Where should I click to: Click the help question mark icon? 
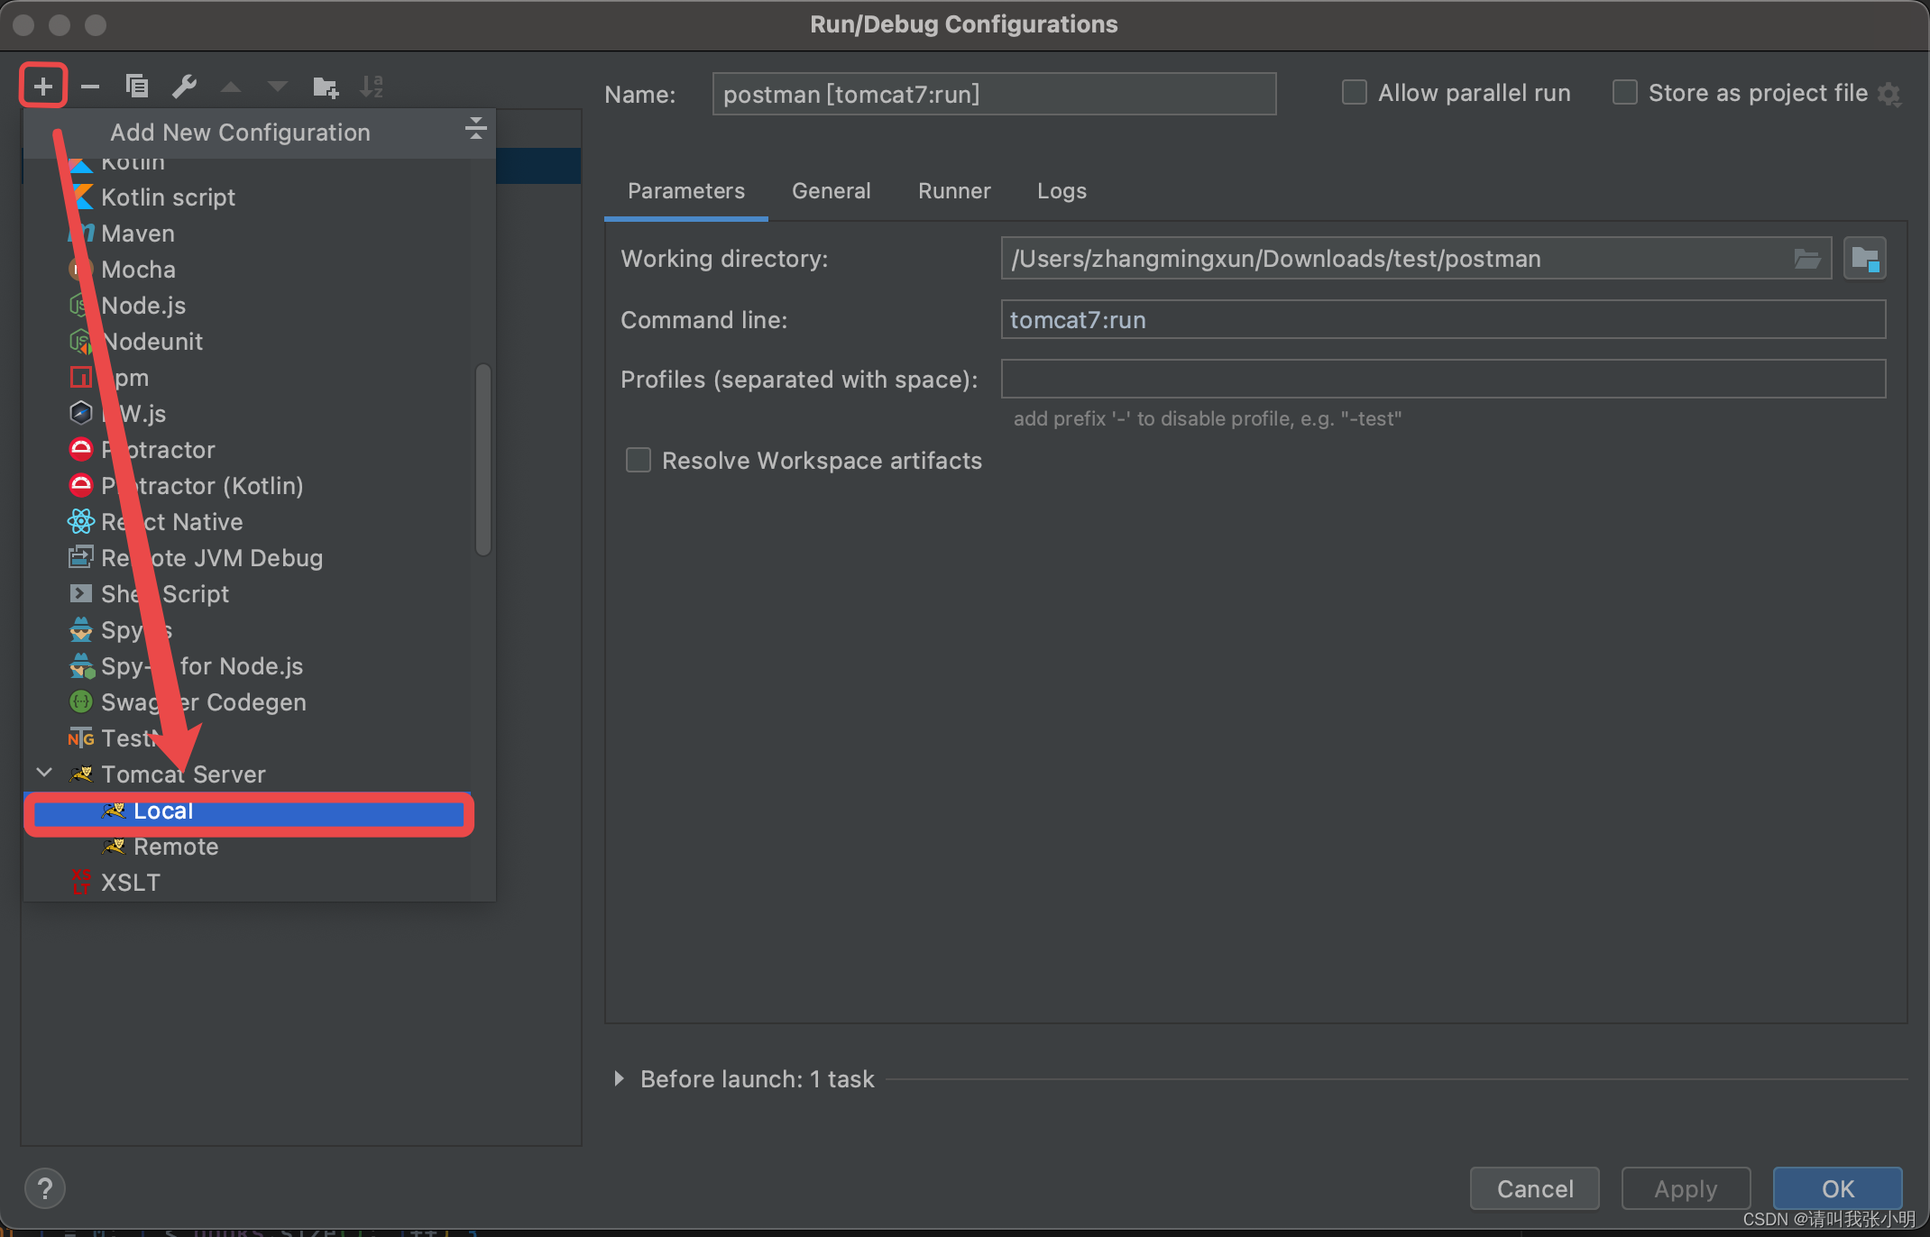coord(45,1188)
